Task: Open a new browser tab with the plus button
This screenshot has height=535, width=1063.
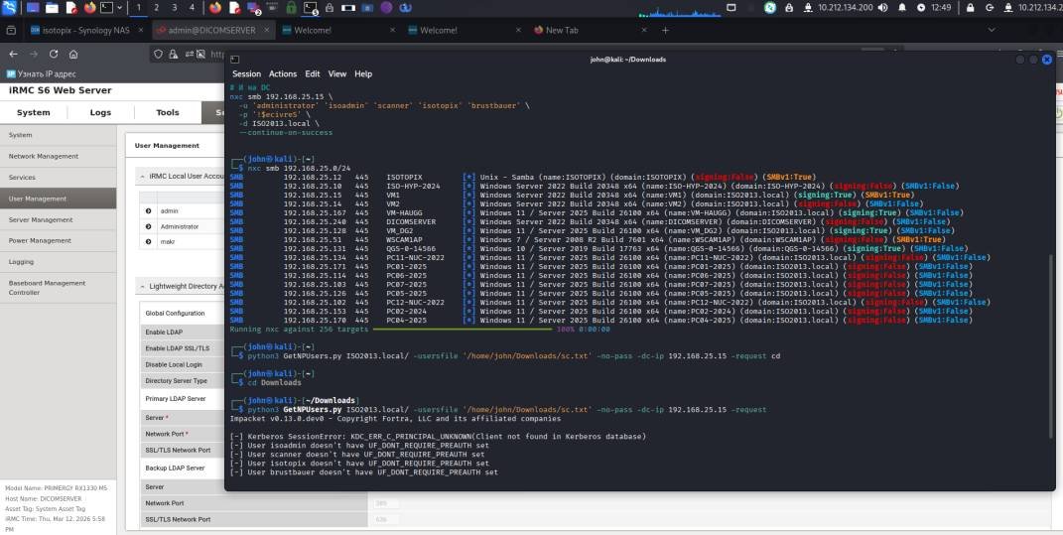Action: pyautogui.click(x=665, y=31)
